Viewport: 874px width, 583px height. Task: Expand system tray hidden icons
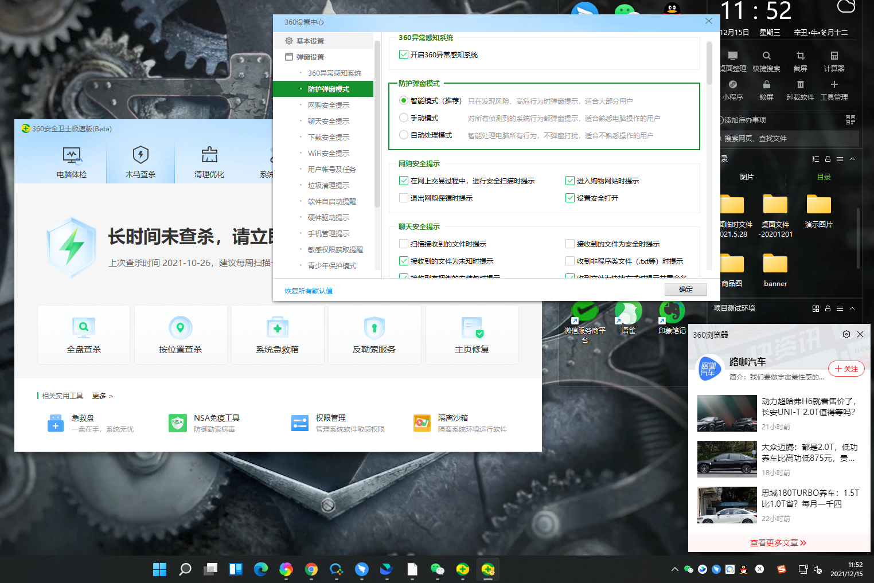tap(675, 570)
